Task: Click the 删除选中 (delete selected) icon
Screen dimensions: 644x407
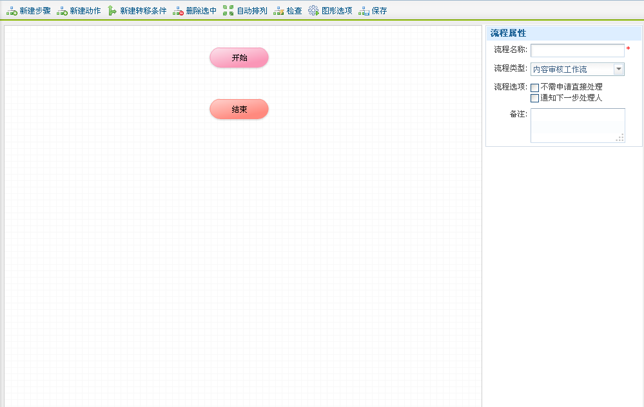Action: point(178,11)
